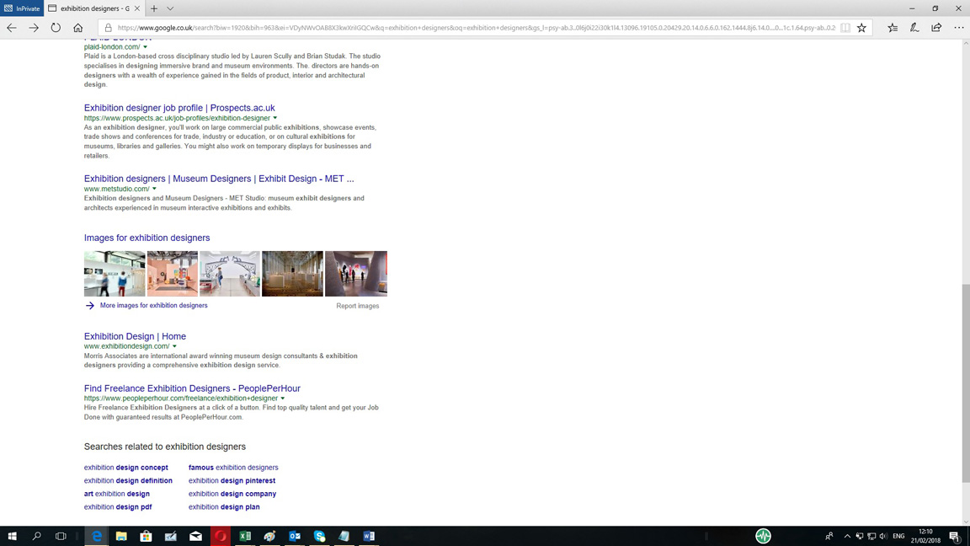
Task: Add page to favorites with star icon
Action: coord(861,28)
